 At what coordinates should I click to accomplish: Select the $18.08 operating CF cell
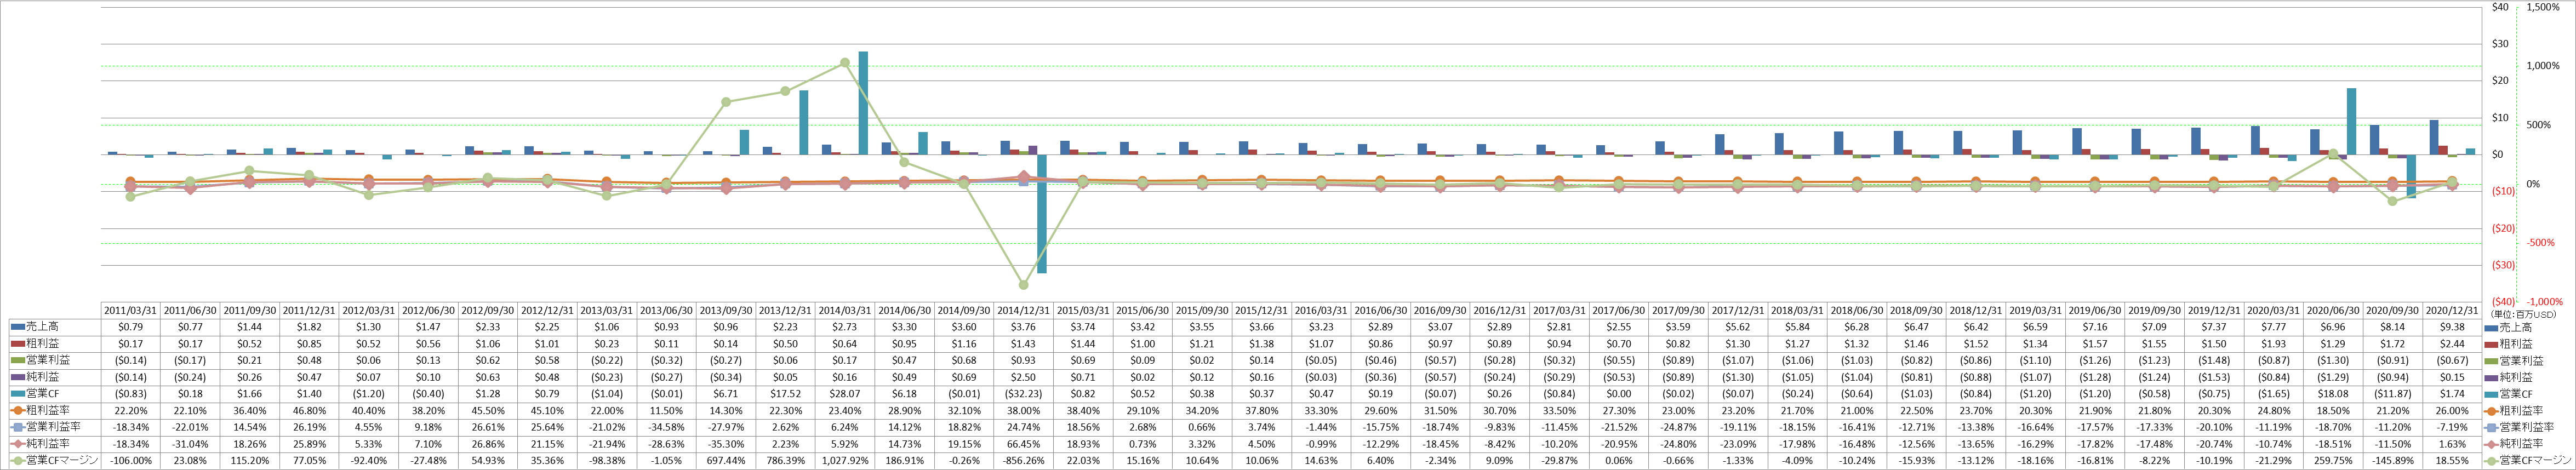tap(2333, 394)
